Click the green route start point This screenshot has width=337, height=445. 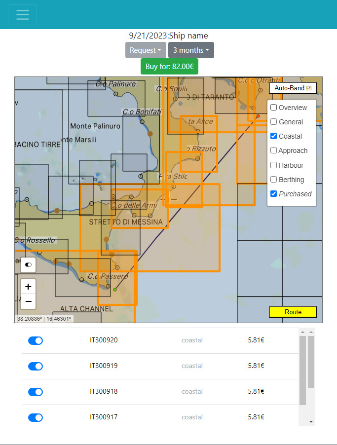[115, 290]
